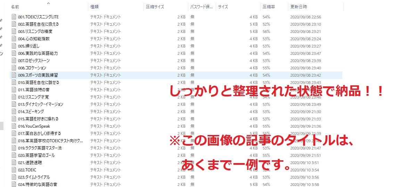Image resolution: width=415 pixels, height=187 pixels.
Task: Click date 2020/09/08 22:56
Action: pyautogui.click(x=305, y=17)
